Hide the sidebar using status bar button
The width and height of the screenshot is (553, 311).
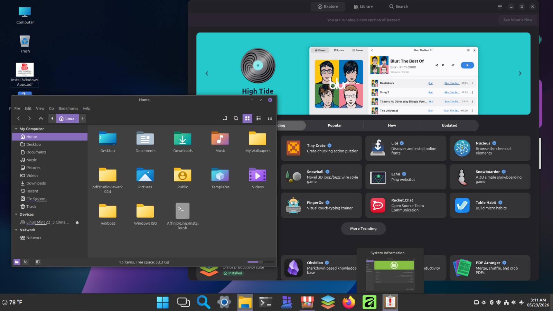[38, 262]
